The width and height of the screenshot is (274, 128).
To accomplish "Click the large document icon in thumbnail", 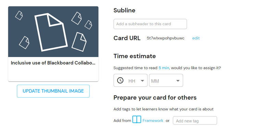I will (x=51, y=32).
